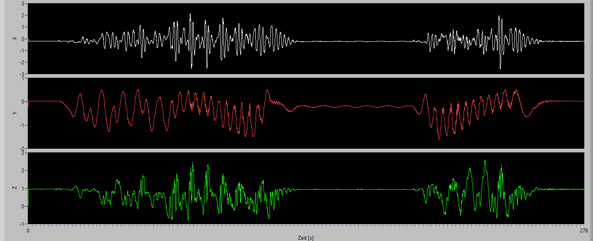
Task: Click the maximum value 3 on the X chart scale
Action: [24, 4]
